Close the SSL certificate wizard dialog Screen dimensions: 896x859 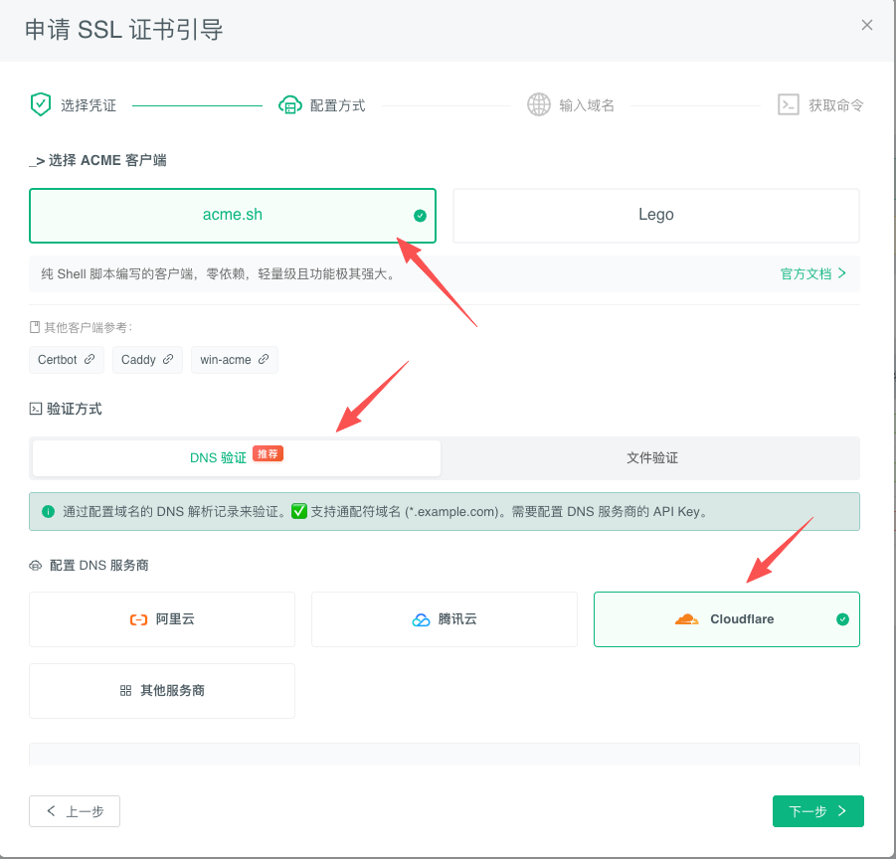click(866, 25)
